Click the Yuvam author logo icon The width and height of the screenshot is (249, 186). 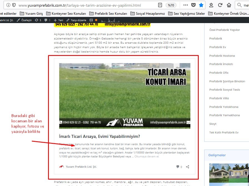pos(61,167)
